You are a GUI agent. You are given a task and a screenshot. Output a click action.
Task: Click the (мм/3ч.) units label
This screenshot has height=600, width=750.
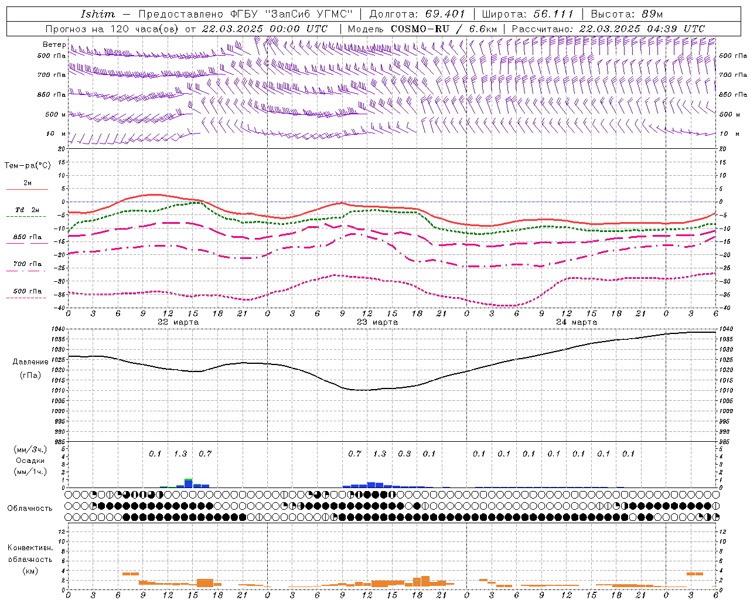(30, 450)
